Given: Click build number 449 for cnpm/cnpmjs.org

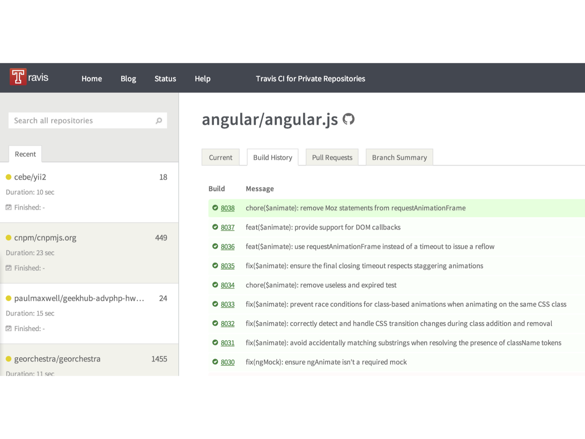Looking at the screenshot, I should click(161, 238).
